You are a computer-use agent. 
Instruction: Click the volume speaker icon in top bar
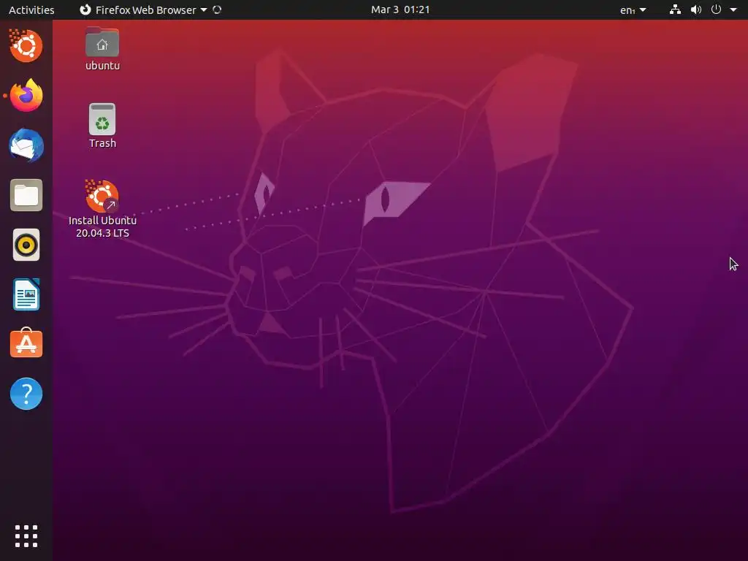696,9
